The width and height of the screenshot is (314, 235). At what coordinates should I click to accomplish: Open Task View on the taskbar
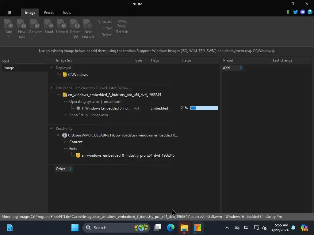[x=157, y=228]
